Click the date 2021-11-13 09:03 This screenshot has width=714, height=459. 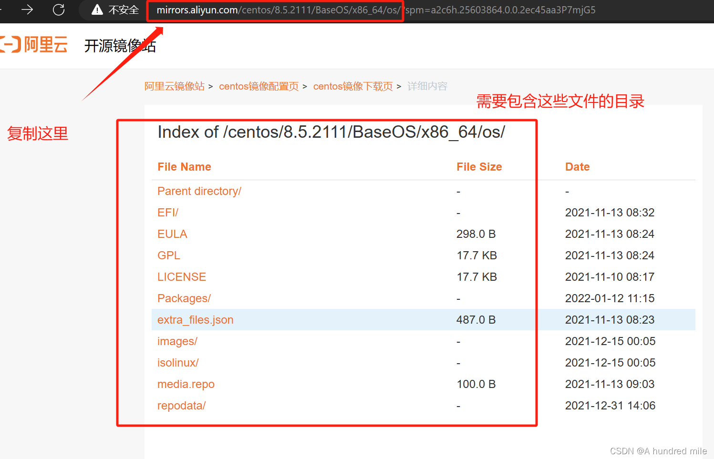click(610, 384)
